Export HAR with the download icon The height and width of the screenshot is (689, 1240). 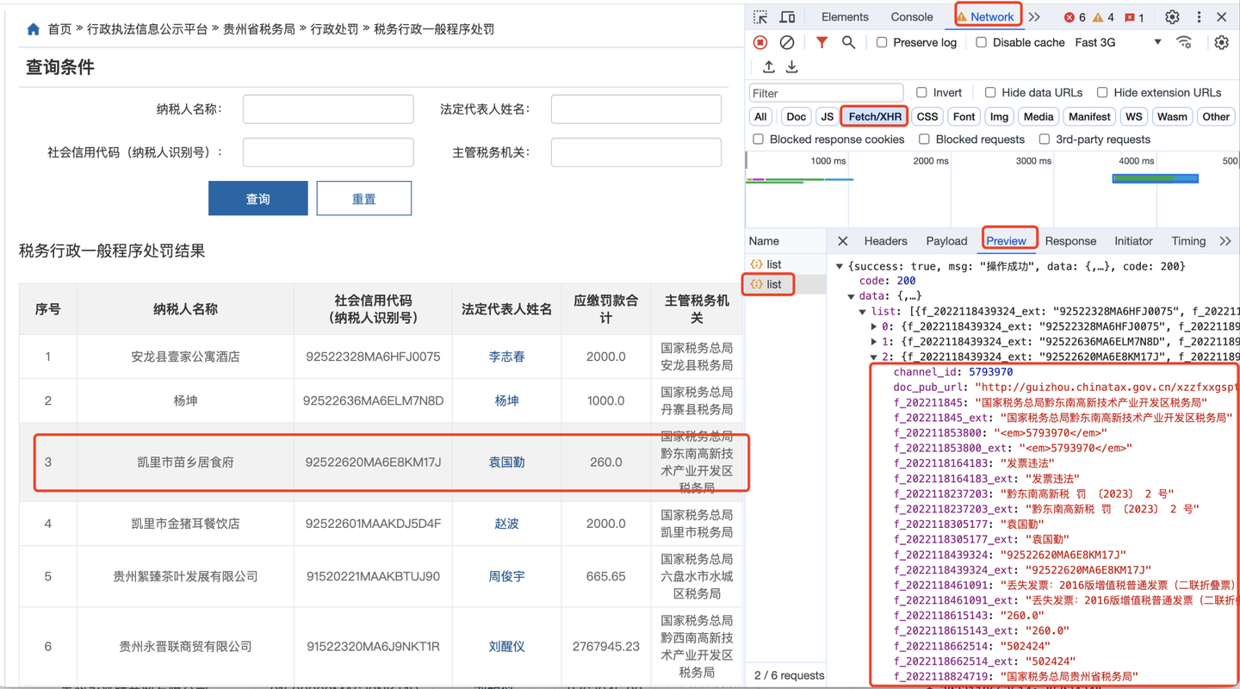(x=792, y=67)
